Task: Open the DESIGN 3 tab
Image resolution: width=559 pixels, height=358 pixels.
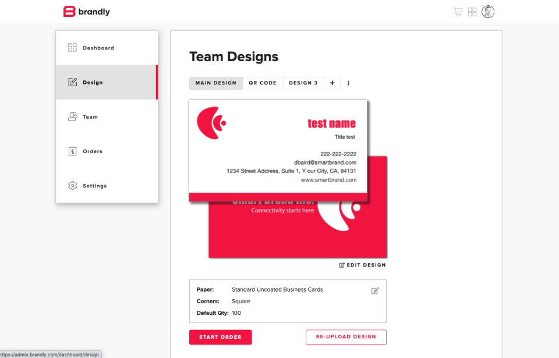Action: click(303, 83)
